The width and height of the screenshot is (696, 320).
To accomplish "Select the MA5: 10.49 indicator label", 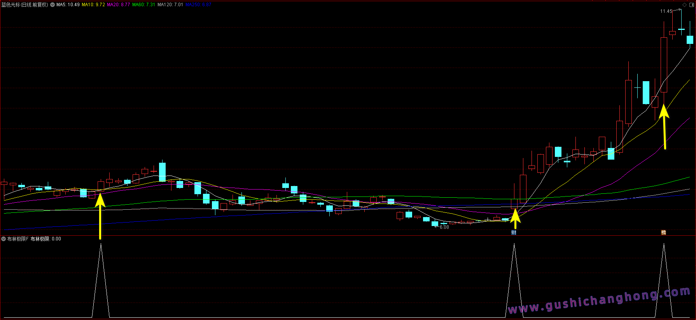I will coord(68,5).
